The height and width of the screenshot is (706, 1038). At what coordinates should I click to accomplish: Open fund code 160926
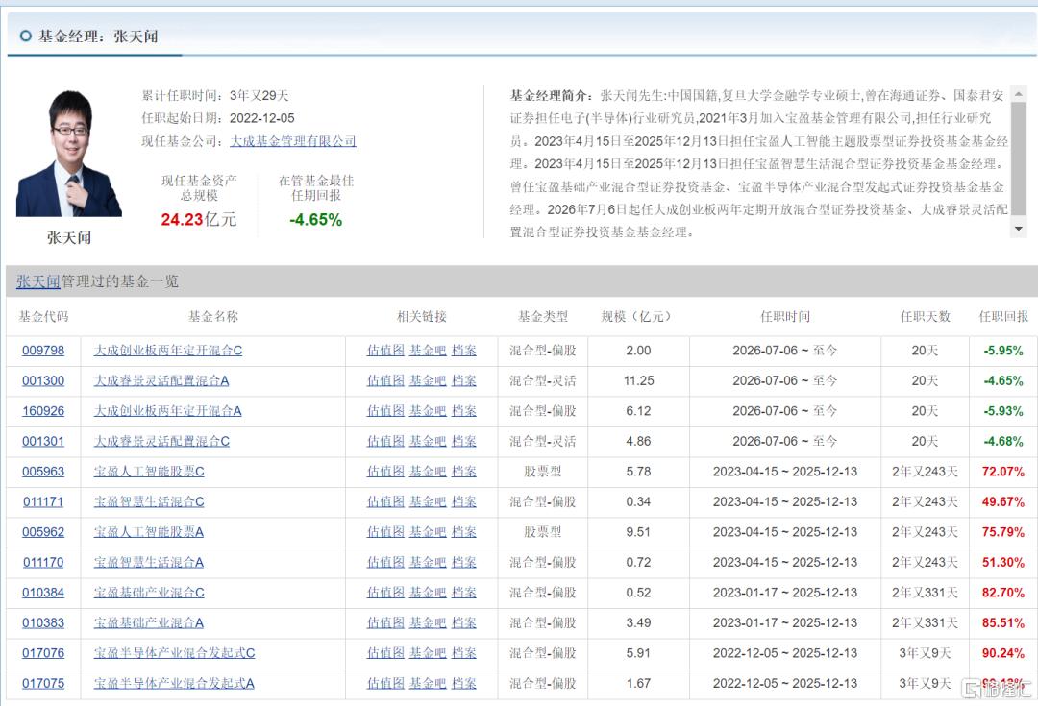click(43, 411)
